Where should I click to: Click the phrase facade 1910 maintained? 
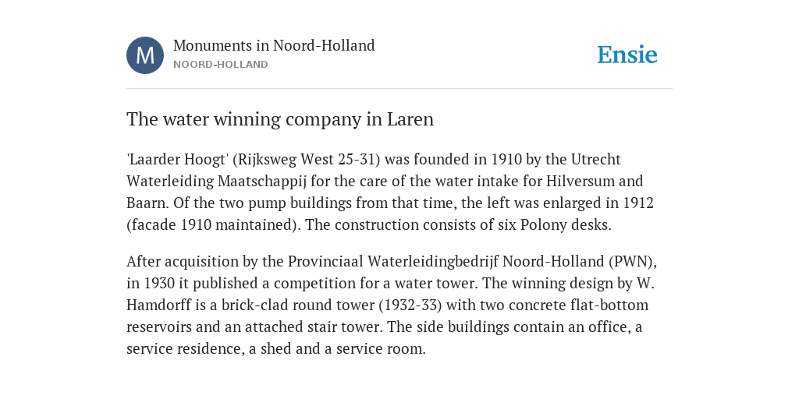tap(214, 225)
